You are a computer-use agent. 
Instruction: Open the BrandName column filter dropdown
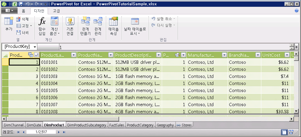coord(258,55)
